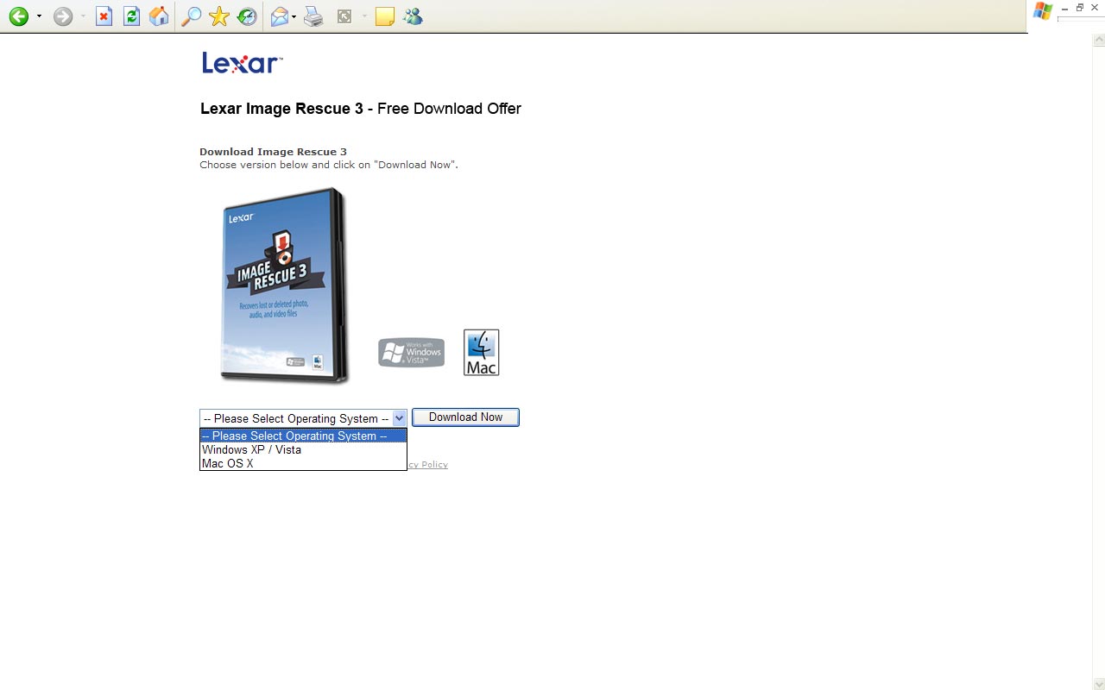Open the Back button history dropdown arrow
1105x690 pixels.
[x=39, y=16]
